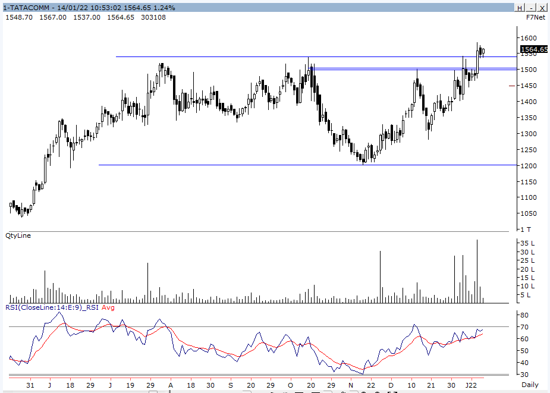
Task: Click the D month marker on date axis
Action: pyautogui.click(x=391, y=385)
